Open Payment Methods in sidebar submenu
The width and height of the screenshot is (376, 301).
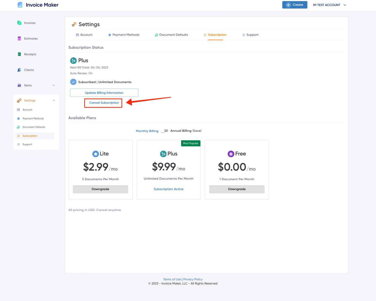click(x=33, y=119)
